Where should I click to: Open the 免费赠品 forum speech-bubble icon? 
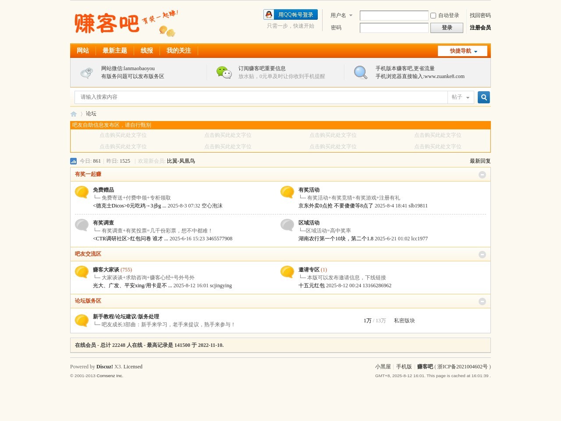tap(82, 192)
